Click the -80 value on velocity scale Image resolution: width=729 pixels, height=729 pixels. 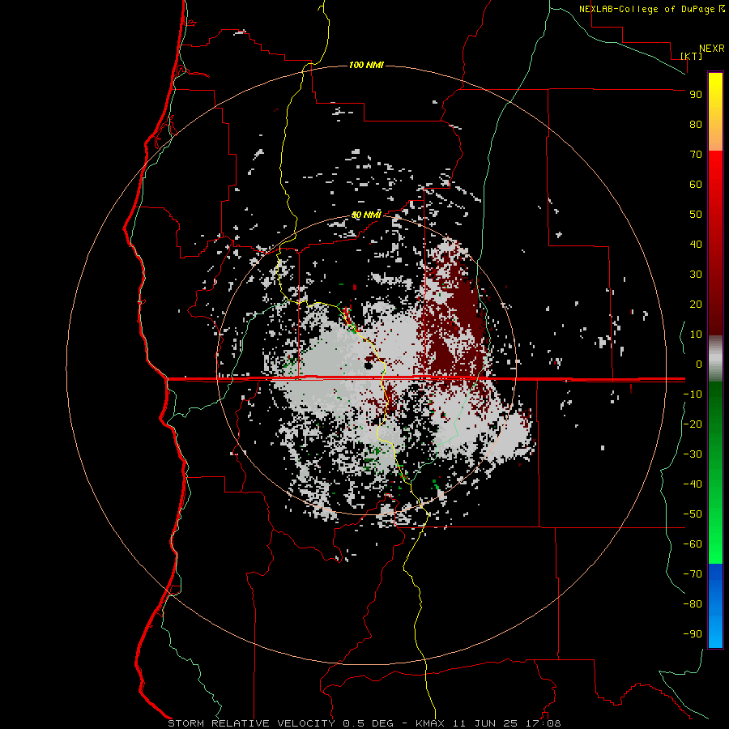693,604
